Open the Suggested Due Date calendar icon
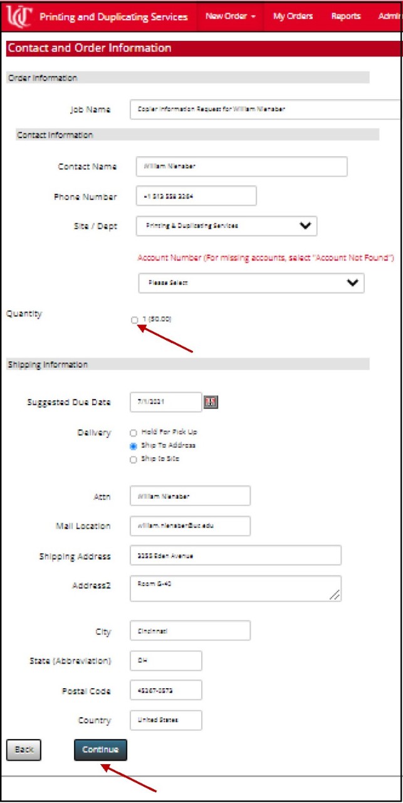The width and height of the screenshot is (403, 803). pyautogui.click(x=211, y=402)
